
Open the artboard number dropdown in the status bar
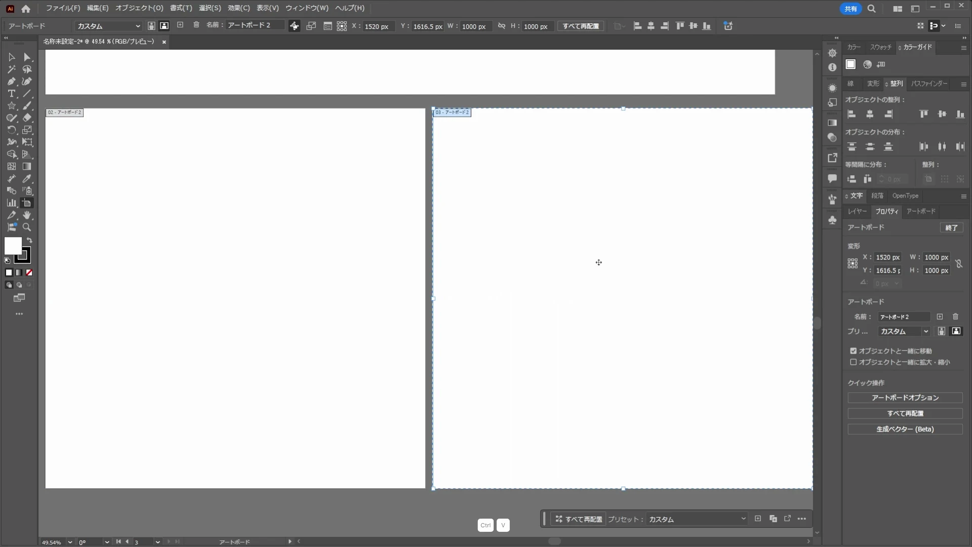tap(158, 542)
